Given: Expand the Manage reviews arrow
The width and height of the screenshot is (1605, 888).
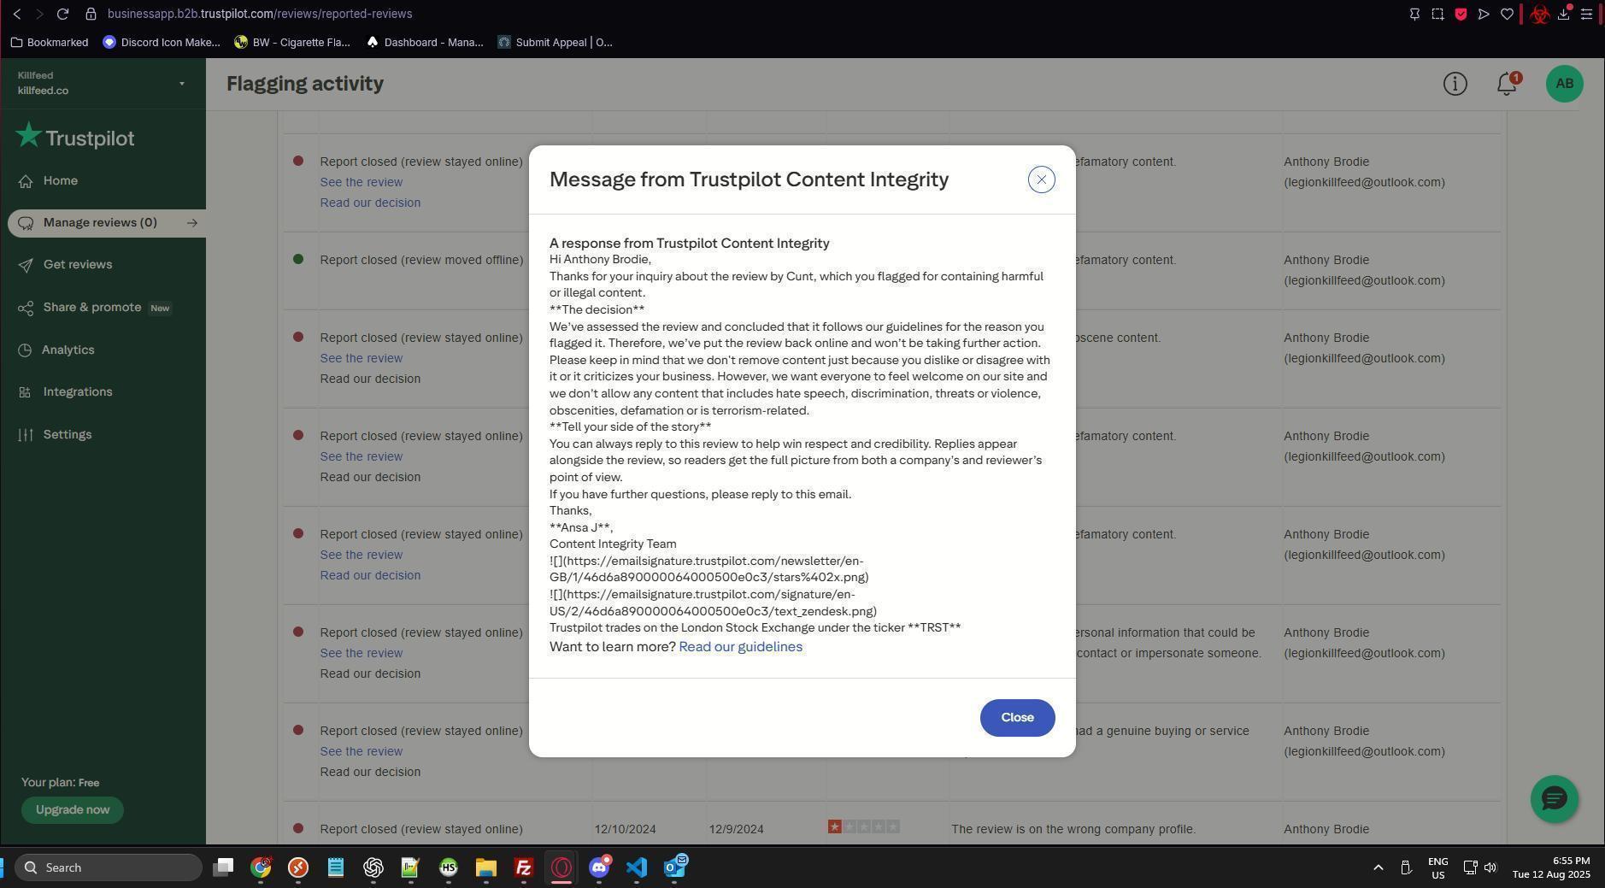Looking at the screenshot, I should point(192,223).
